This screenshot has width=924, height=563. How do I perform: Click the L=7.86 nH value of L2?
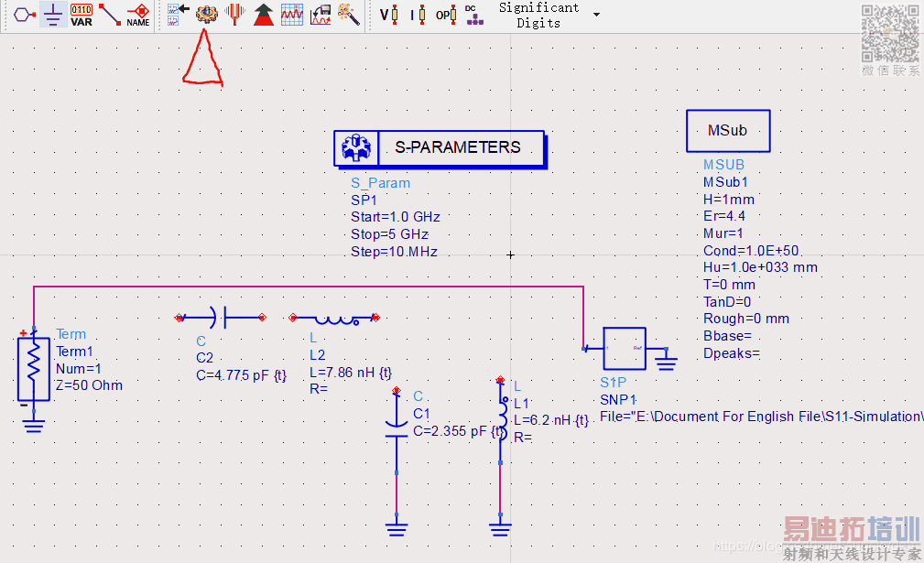tap(350, 373)
